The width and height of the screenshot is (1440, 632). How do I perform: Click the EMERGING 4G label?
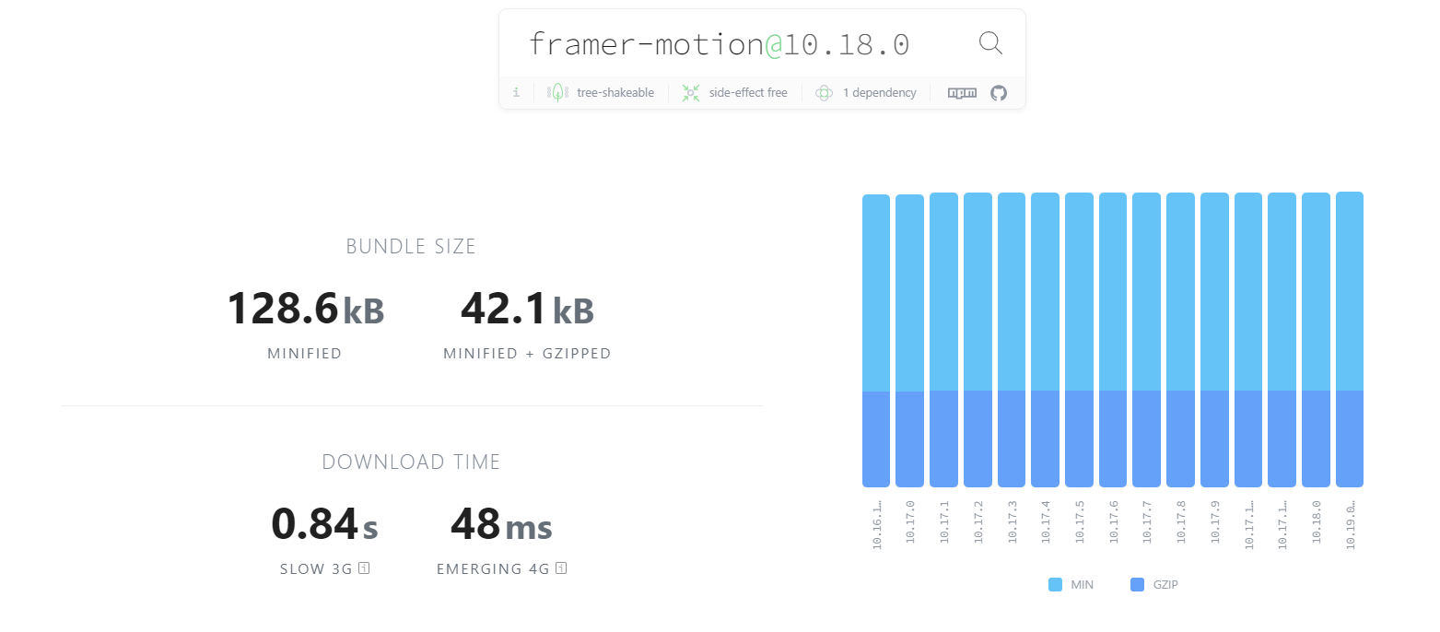click(x=494, y=569)
